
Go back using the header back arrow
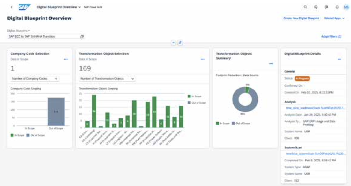(12, 7)
